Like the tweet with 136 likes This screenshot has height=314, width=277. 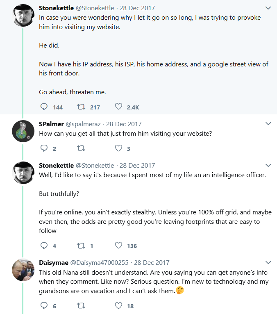point(118,245)
